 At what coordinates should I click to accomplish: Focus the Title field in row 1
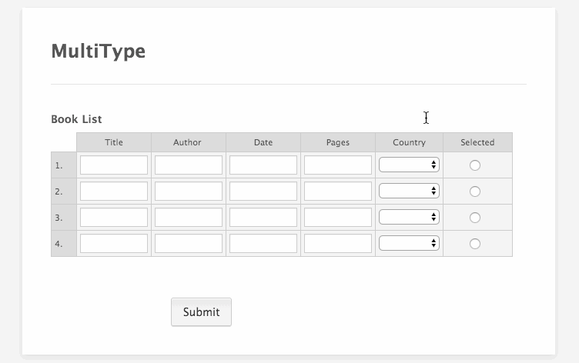[114, 165]
